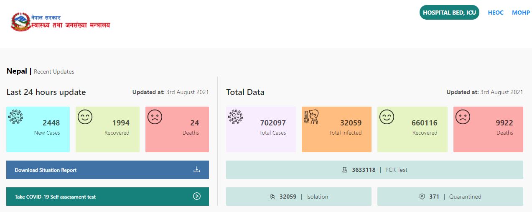Go to the MOHP link
Image resolution: width=532 pixels, height=212 pixels.
pos(521,13)
